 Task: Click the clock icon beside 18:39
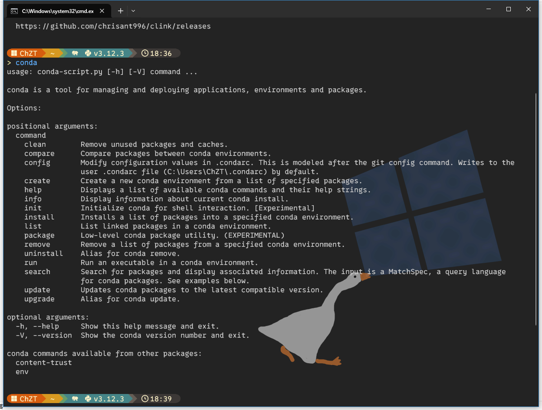[x=145, y=399]
